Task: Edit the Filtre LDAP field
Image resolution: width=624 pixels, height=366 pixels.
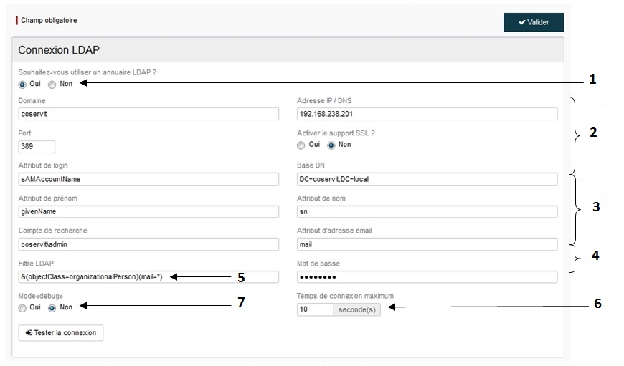Action: click(148, 277)
